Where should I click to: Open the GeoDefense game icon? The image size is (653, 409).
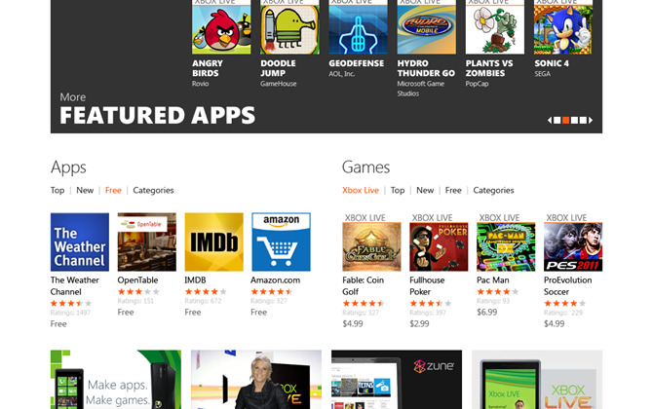[x=358, y=27]
